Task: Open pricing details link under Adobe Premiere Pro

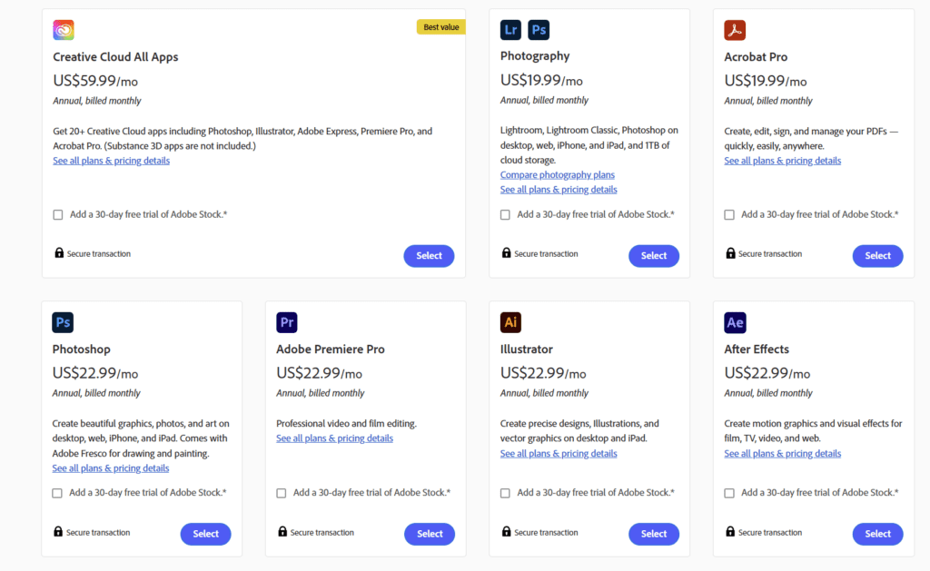Action: click(334, 438)
